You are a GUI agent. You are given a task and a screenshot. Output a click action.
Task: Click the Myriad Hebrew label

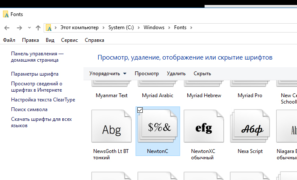click(x=204, y=95)
